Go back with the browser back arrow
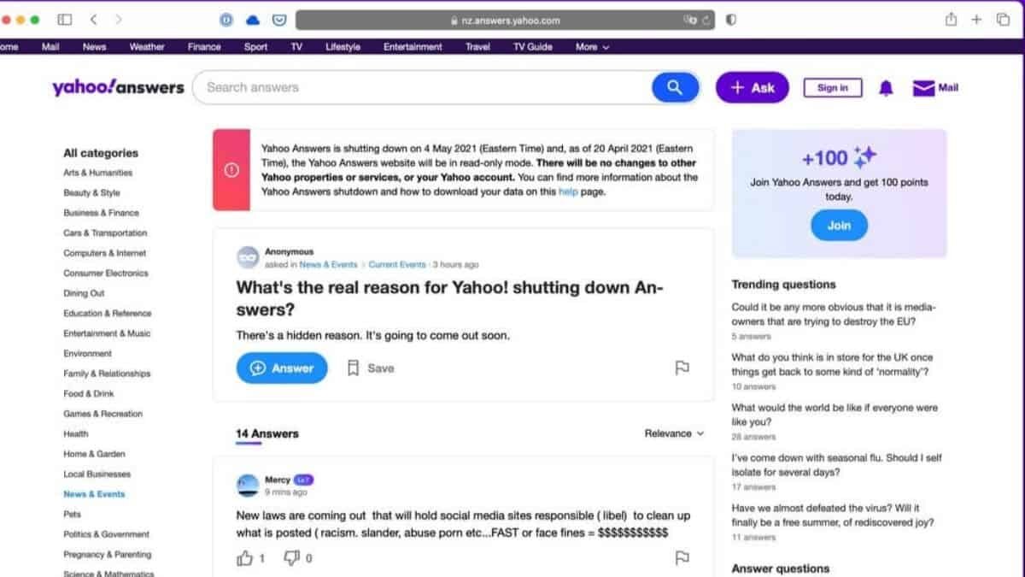1025x577 pixels. [93, 19]
